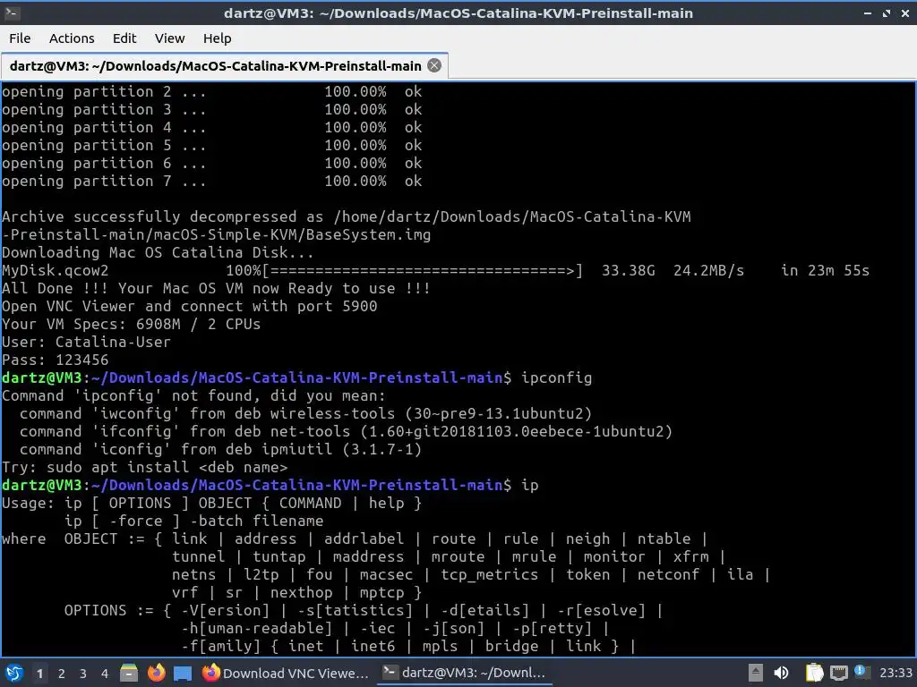Open the Lubuntu application menu

[14, 673]
